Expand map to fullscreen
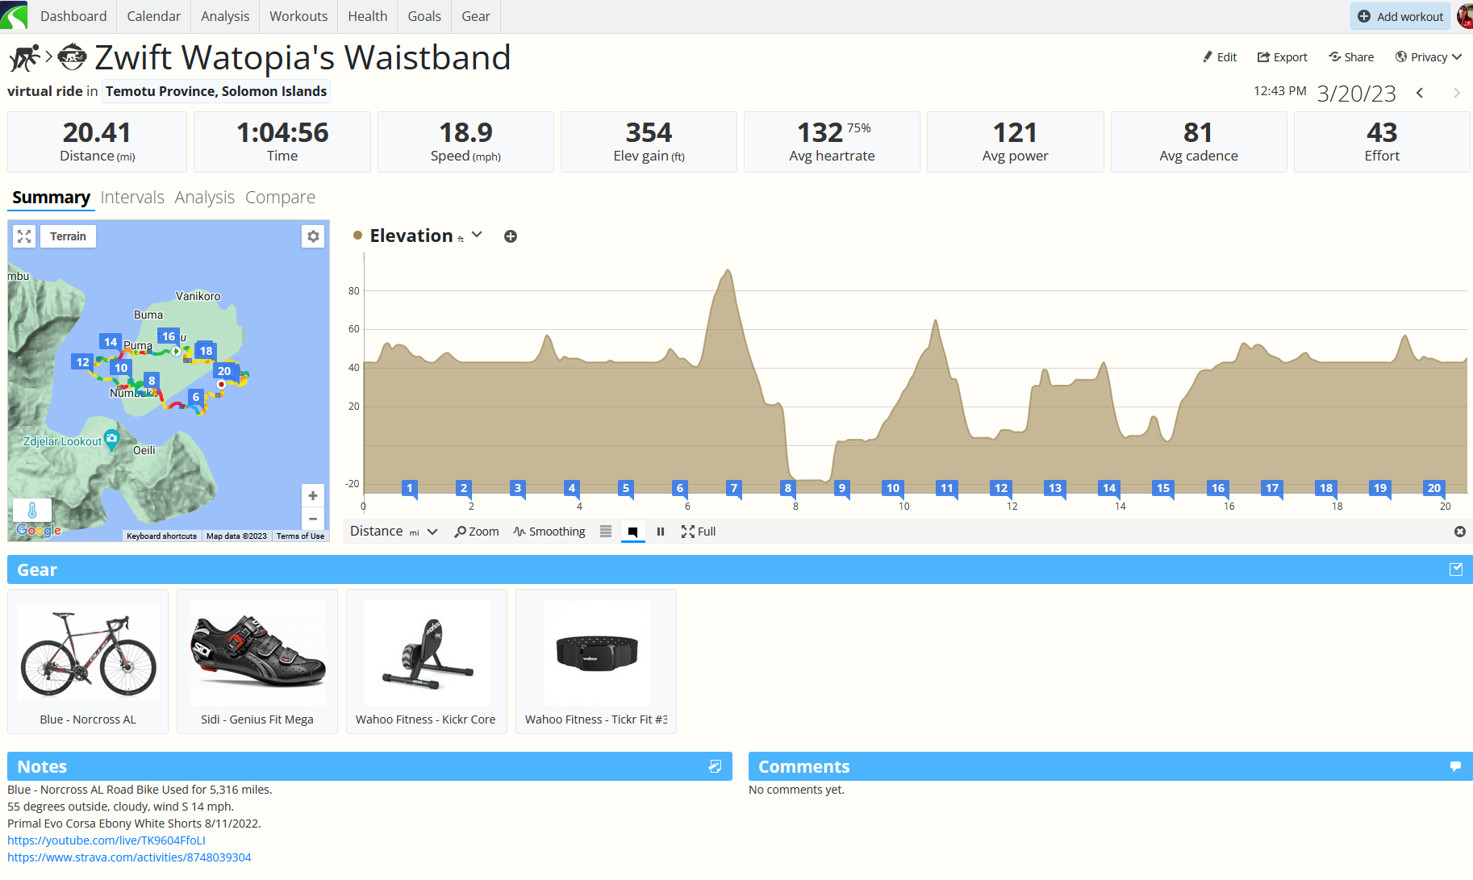1473x880 pixels. [24, 236]
